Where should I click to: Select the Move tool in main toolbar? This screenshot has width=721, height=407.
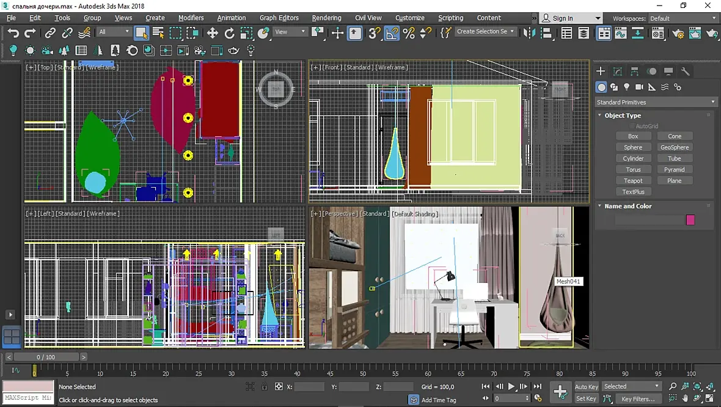click(x=213, y=33)
